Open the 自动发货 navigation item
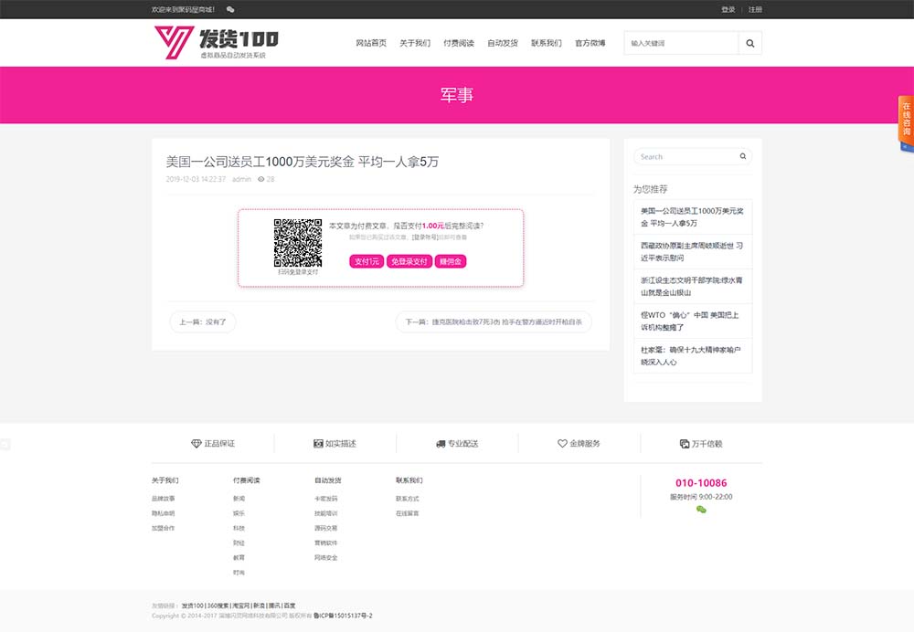Image resolution: width=914 pixels, height=632 pixels. click(503, 43)
